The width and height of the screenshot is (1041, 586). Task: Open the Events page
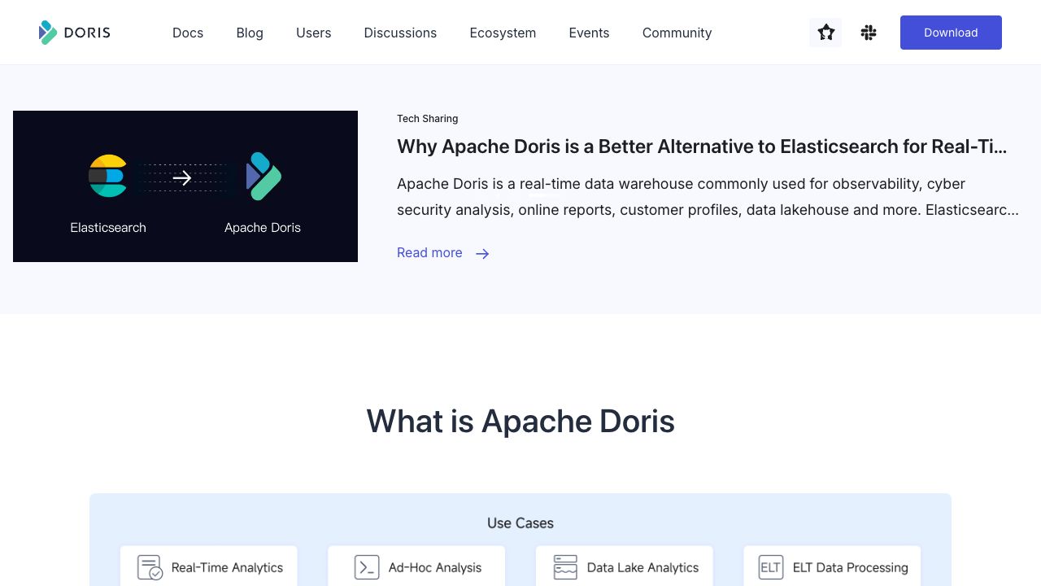click(x=589, y=33)
